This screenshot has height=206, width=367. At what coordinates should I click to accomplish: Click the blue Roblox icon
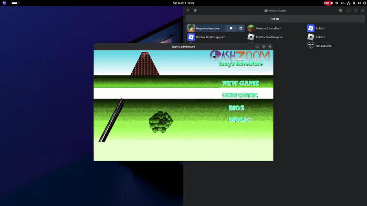[311, 28]
